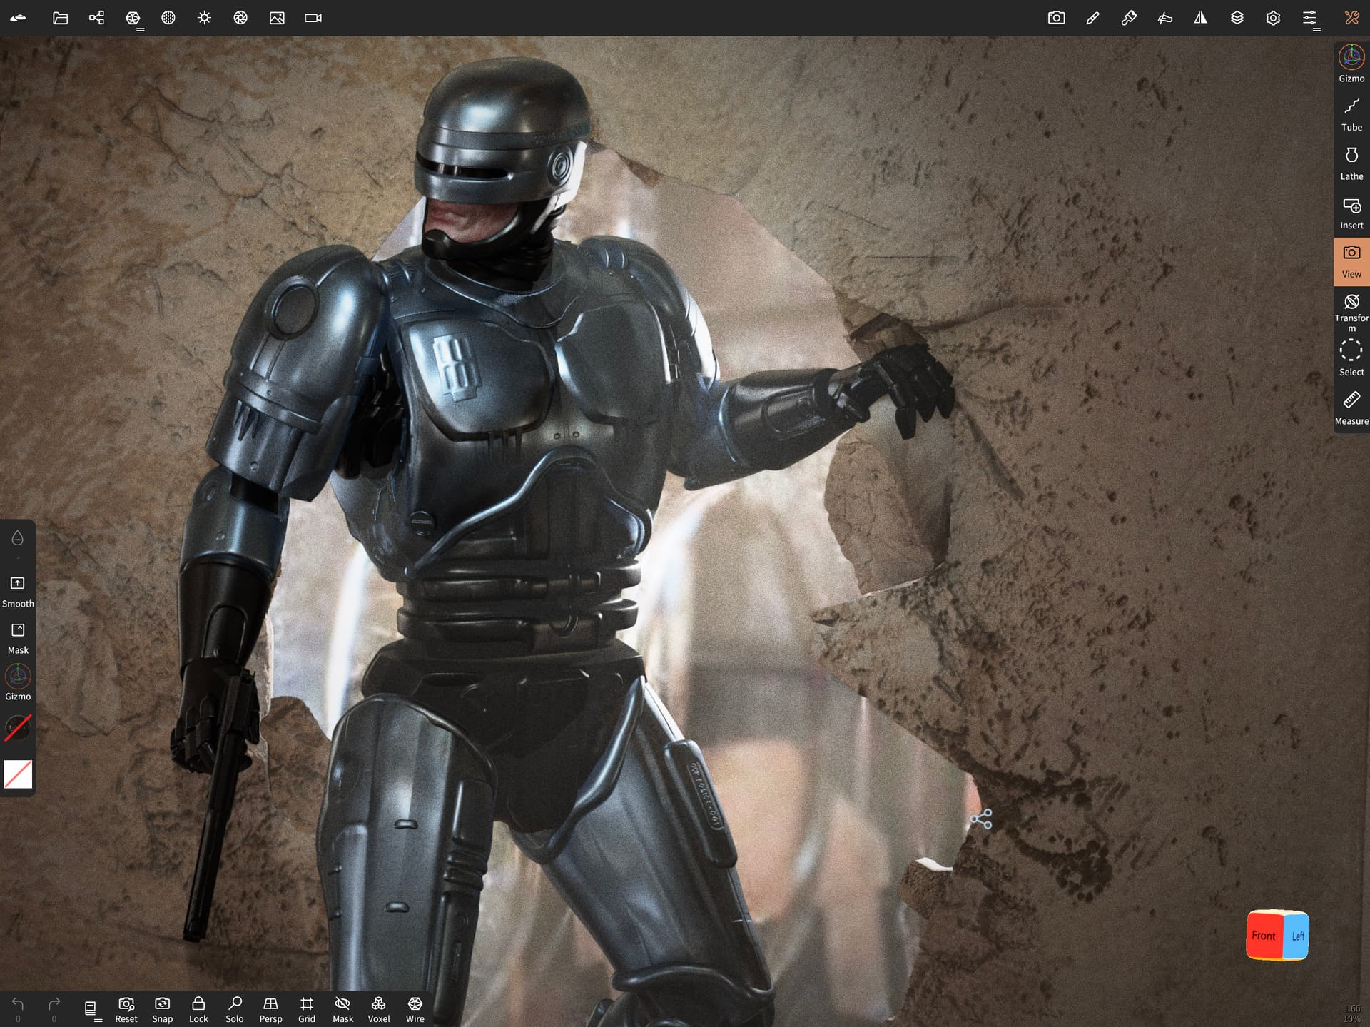Select the Lathe tool

1351,164
